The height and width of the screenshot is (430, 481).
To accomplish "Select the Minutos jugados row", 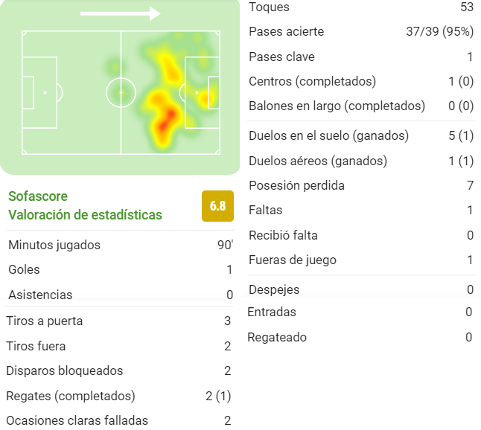I will point(121,245).
